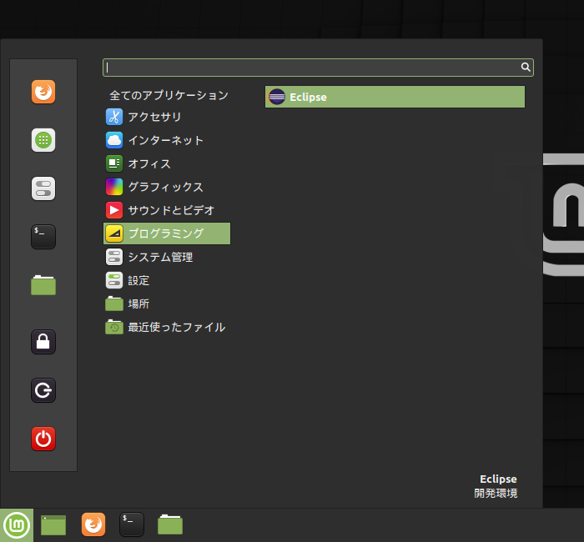Click the Lock Screen padlock icon
Viewport: 584px width, 542px height.
tap(43, 342)
